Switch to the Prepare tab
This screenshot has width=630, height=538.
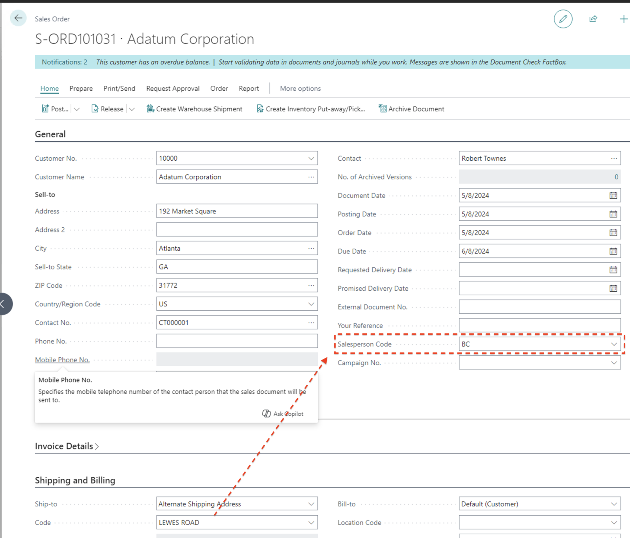pyautogui.click(x=81, y=88)
